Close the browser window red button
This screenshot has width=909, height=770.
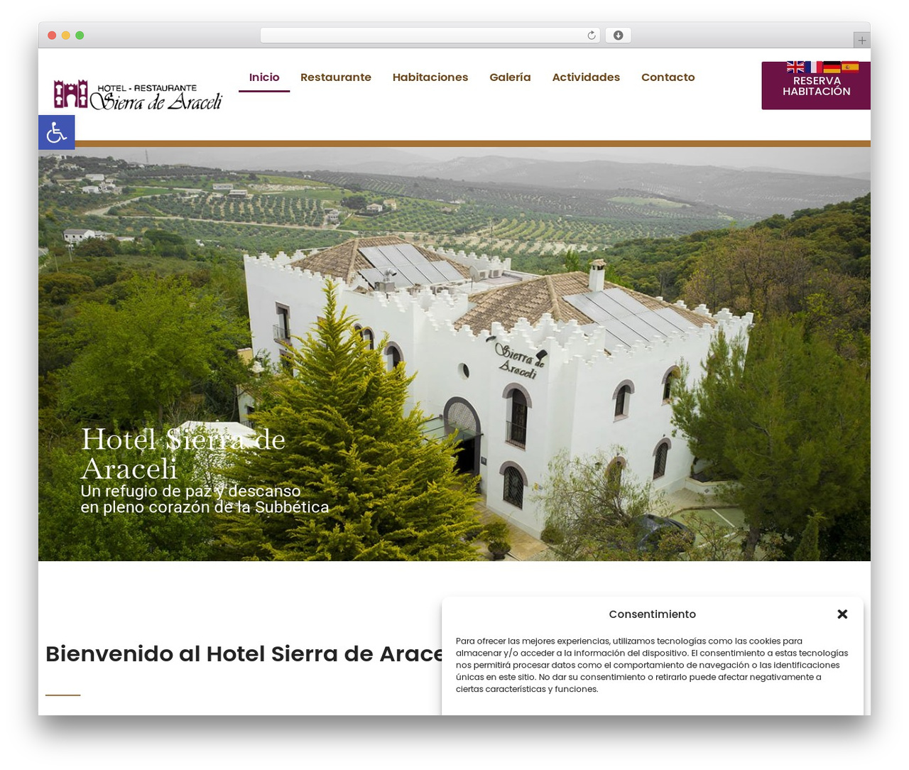pyautogui.click(x=52, y=36)
